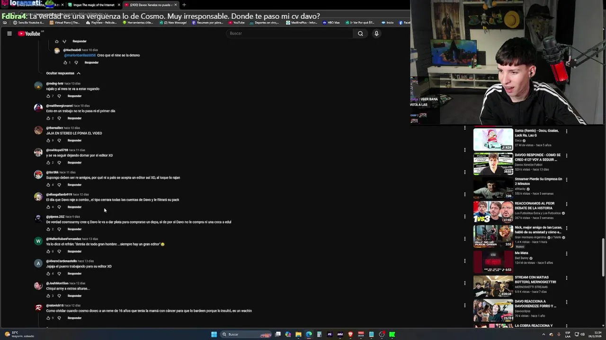Focus the YouTube Buscar search field
Image resolution: width=606 pixels, height=340 pixels.
click(x=290, y=34)
